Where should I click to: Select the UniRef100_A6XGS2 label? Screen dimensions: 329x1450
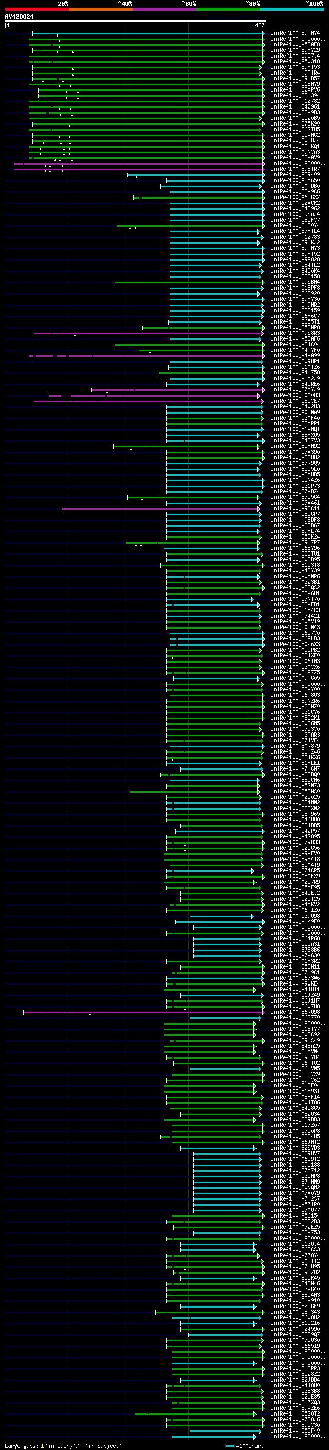coord(295,198)
